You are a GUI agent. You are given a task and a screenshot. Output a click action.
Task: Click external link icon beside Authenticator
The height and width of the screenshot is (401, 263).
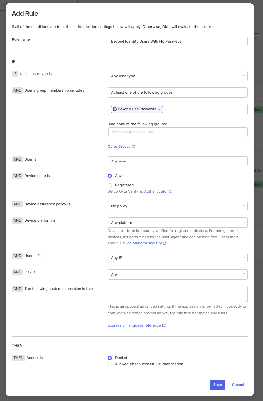coord(171,192)
